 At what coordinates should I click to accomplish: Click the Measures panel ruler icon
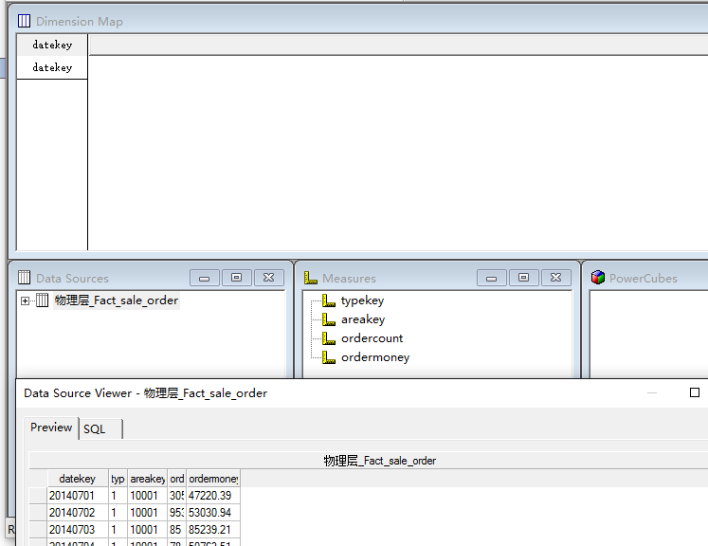pos(311,278)
